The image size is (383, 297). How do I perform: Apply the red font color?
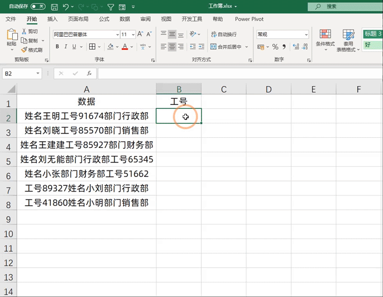click(125, 46)
